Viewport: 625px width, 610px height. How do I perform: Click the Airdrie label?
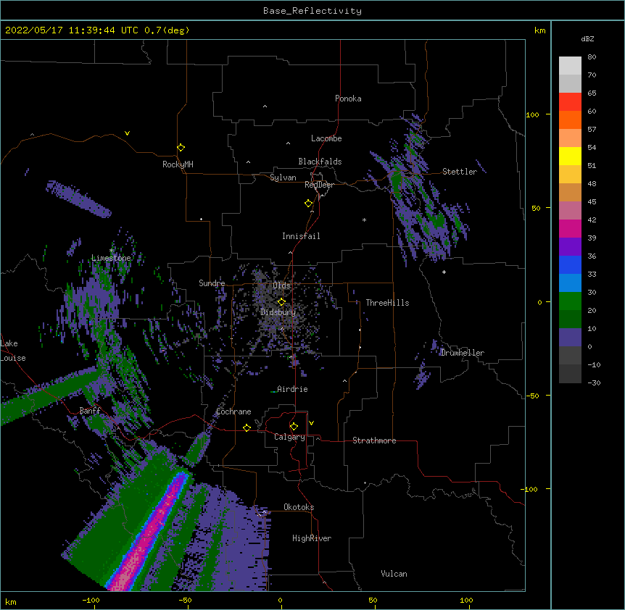[292, 389]
